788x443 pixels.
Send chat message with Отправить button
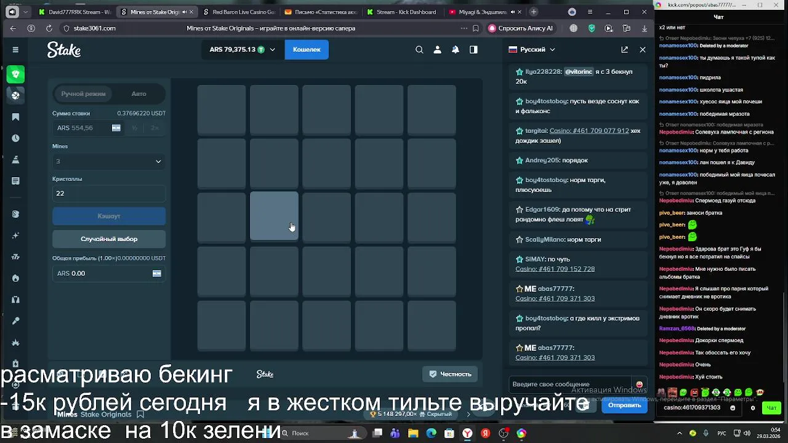point(624,405)
